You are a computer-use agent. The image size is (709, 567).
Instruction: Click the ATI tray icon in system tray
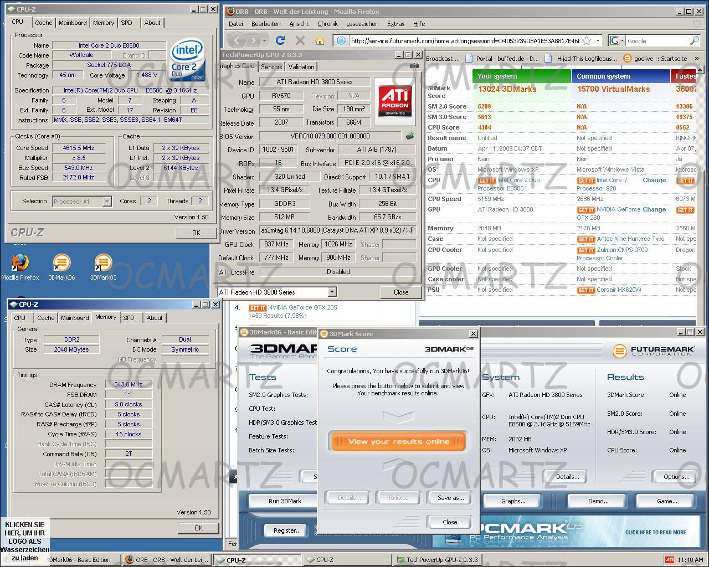(669, 560)
